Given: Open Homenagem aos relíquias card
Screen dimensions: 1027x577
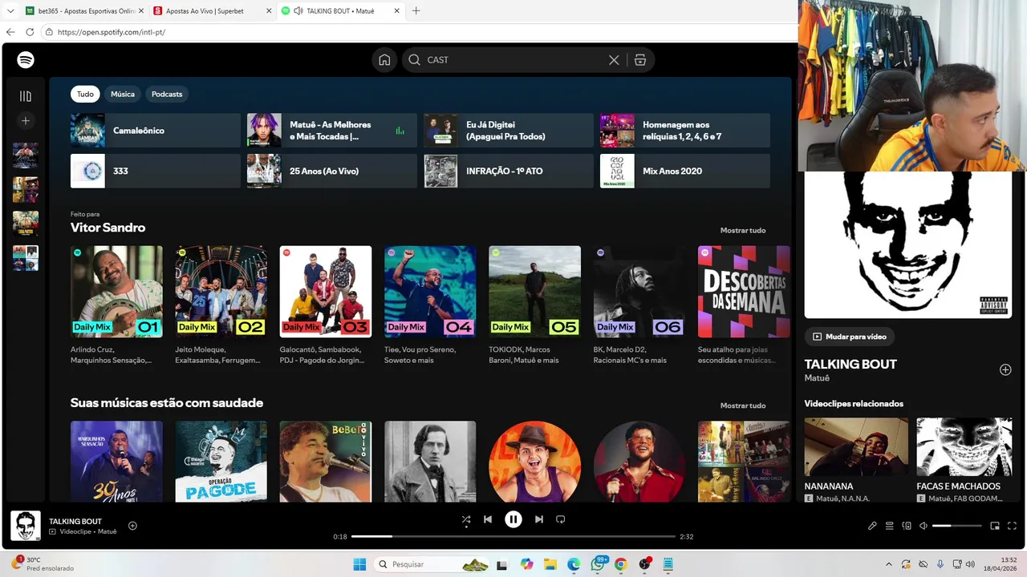Looking at the screenshot, I should pyautogui.click(x=685, y=131).
